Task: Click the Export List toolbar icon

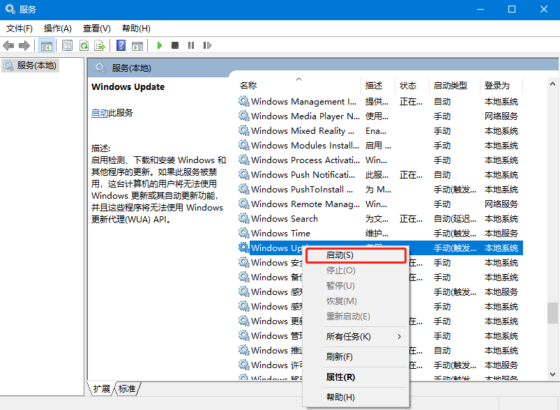Action: (100, 45)
